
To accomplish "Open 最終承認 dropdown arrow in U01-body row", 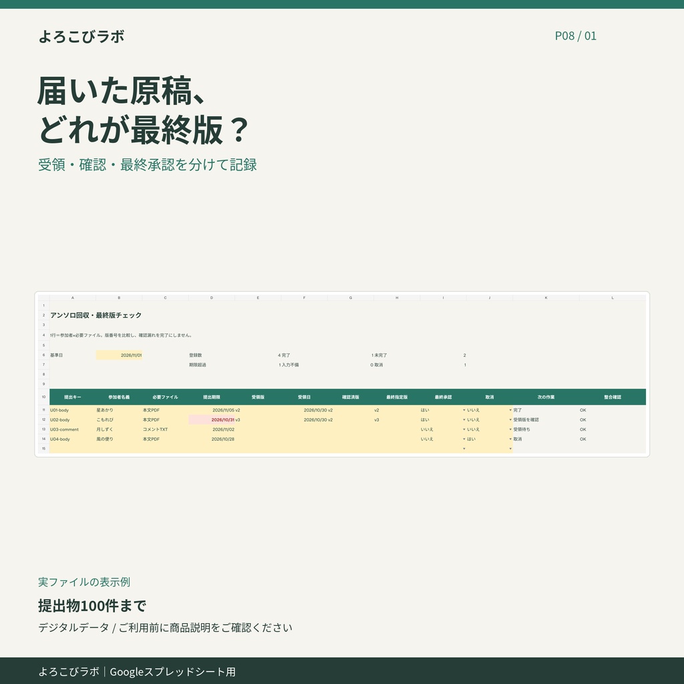I will (464, 410).
